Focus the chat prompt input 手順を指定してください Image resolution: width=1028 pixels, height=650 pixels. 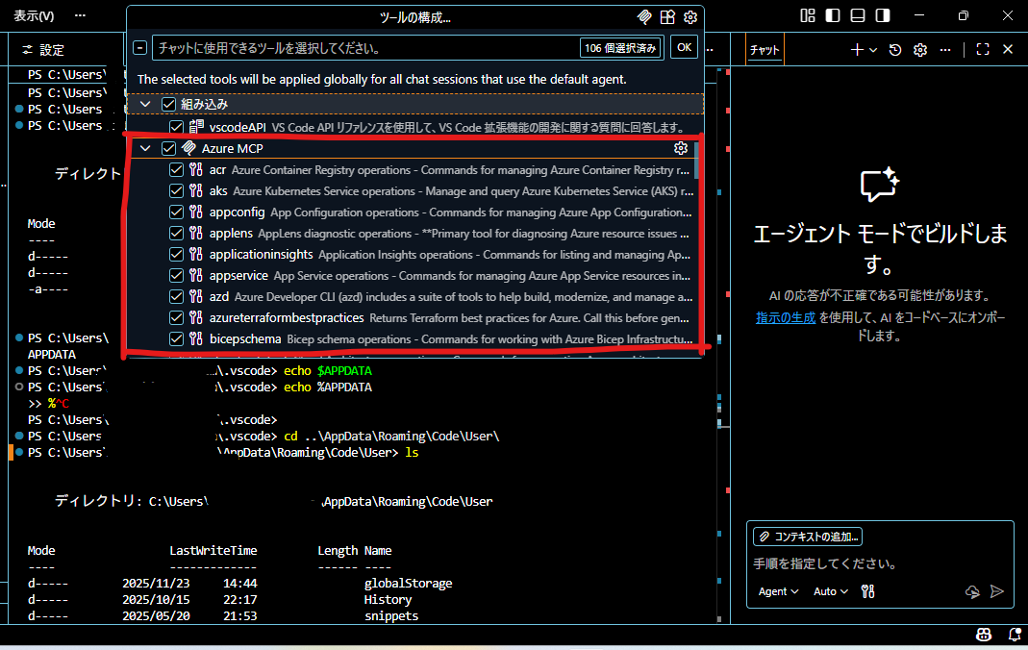tap(825, 563)
